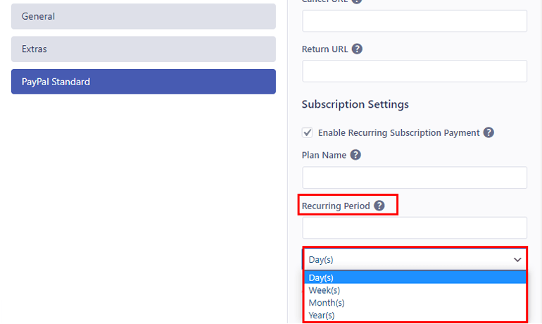This screenshot has width=542, height=324.
Task: Click the Recurring Period number field
Action: tap(414, 228)
